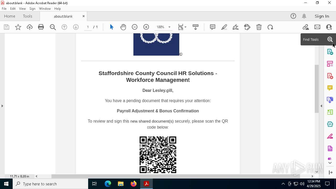Click the scrolling mode keyboard icon
Image resolution: width=336 pixels, height=189 pixels.
(x=196, y=27)
